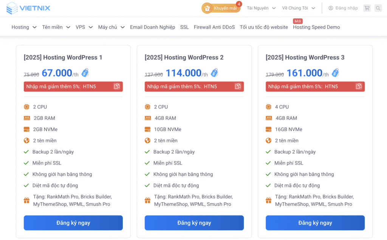Expand the Tên miền dropdown
Viewport: 387px width, 240px height.
tap(56, 27)
